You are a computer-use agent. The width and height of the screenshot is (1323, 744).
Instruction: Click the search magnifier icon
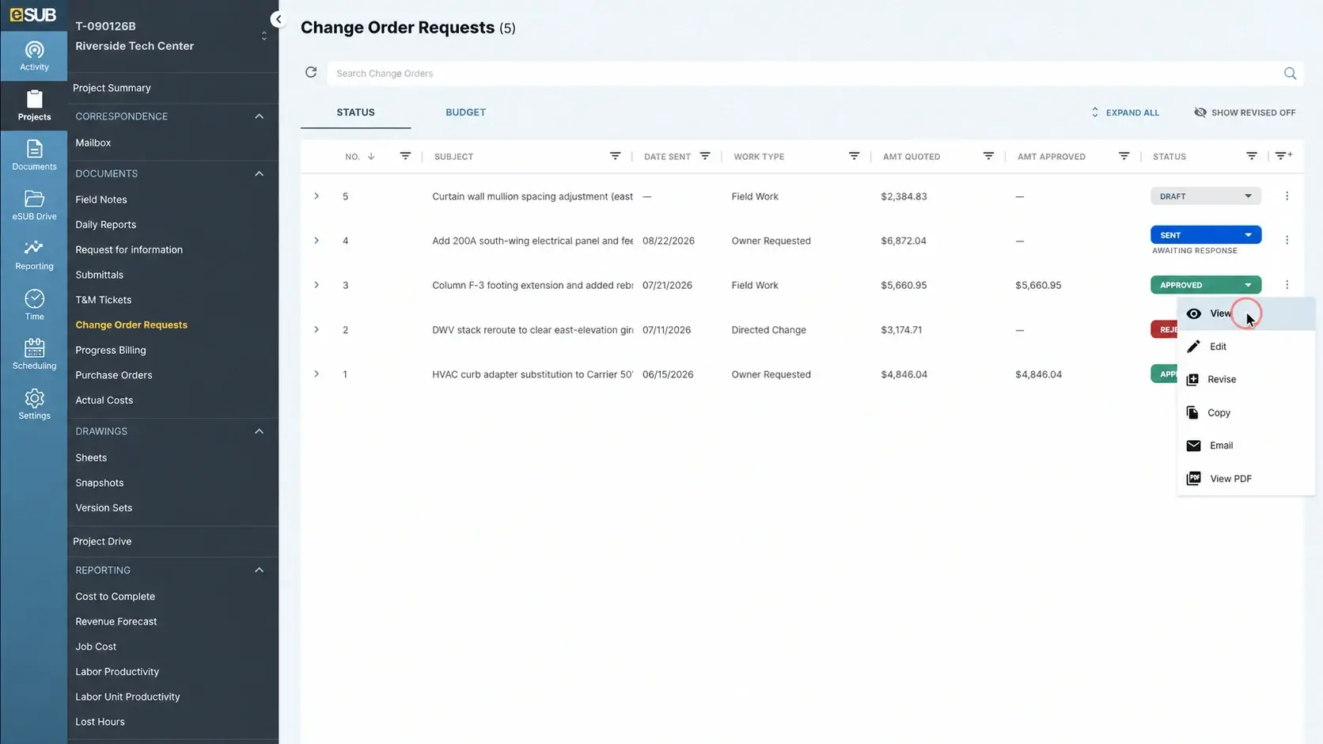[1290, 74]
